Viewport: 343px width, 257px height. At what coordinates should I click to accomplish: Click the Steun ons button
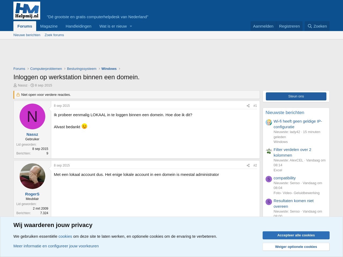click(296, 96)
